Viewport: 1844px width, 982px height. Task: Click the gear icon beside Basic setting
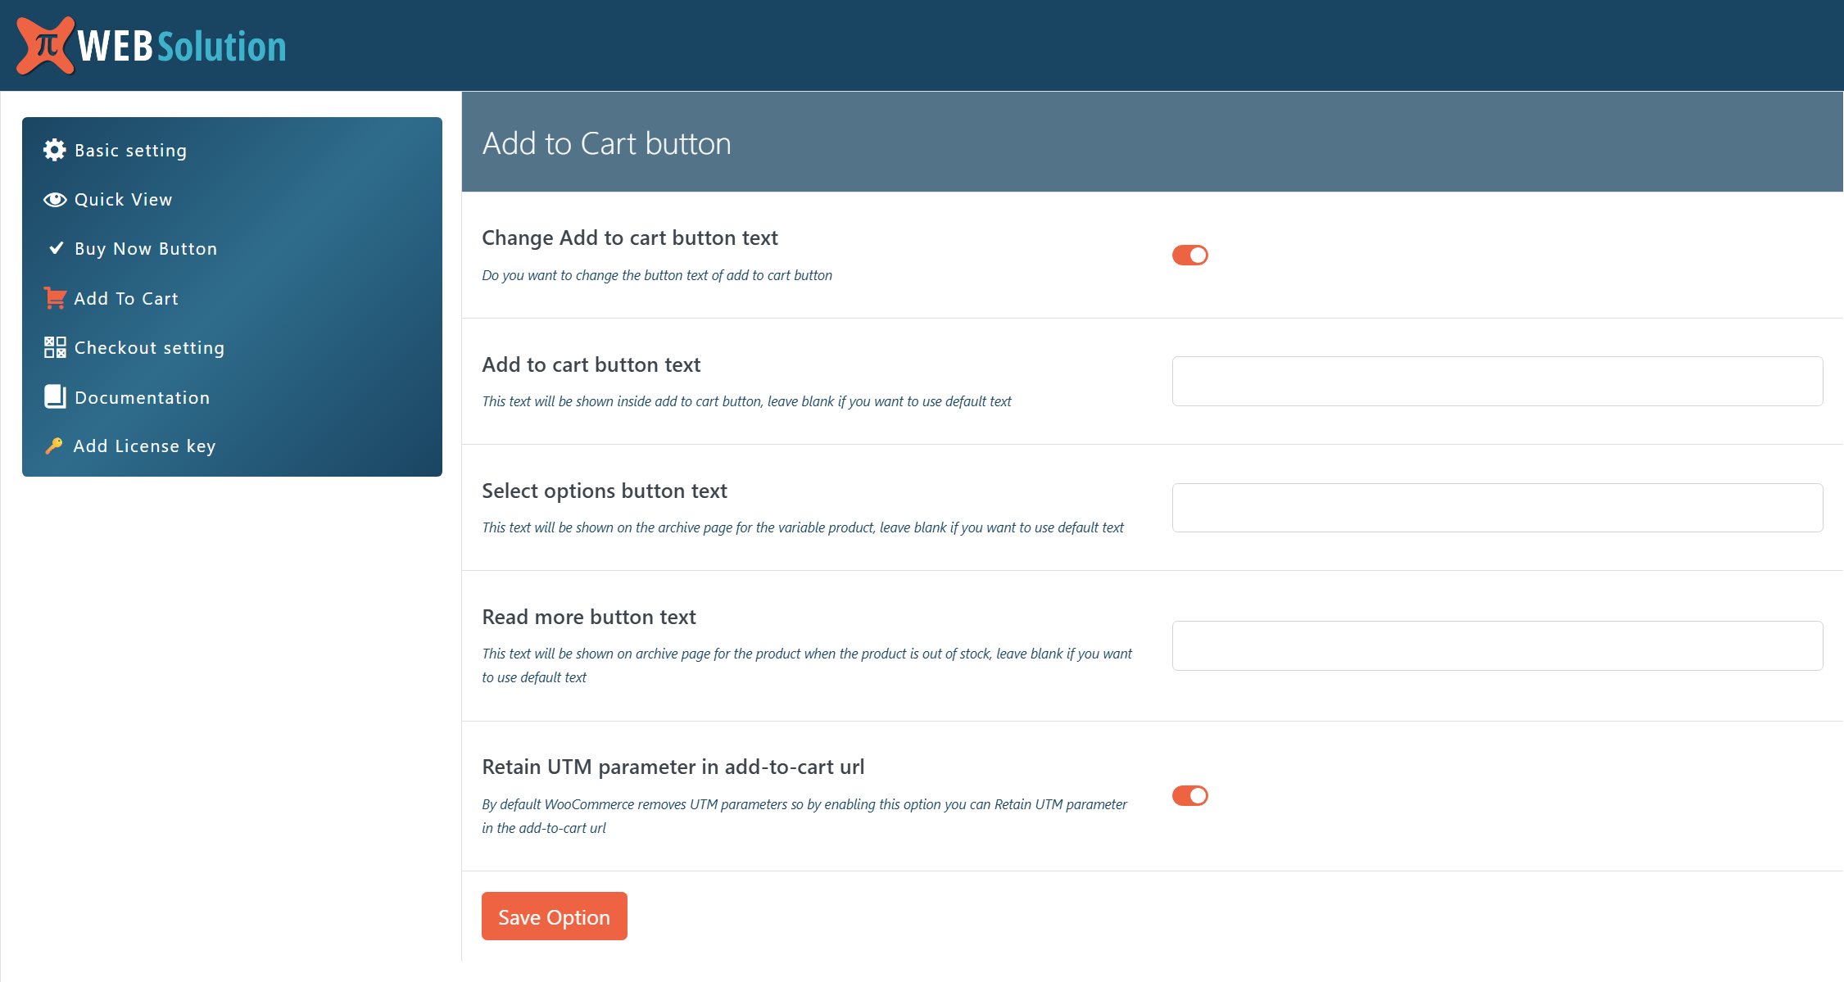[55, 150]
